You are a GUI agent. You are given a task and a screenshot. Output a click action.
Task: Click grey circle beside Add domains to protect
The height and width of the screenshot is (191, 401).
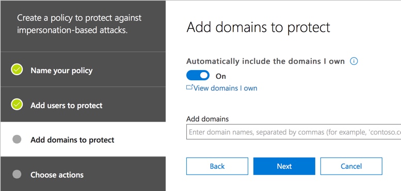pos(17,139)
